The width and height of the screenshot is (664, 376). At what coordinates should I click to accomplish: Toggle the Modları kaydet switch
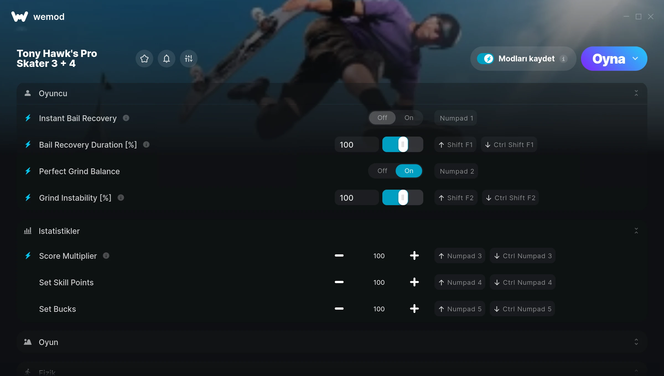point(485,59)
